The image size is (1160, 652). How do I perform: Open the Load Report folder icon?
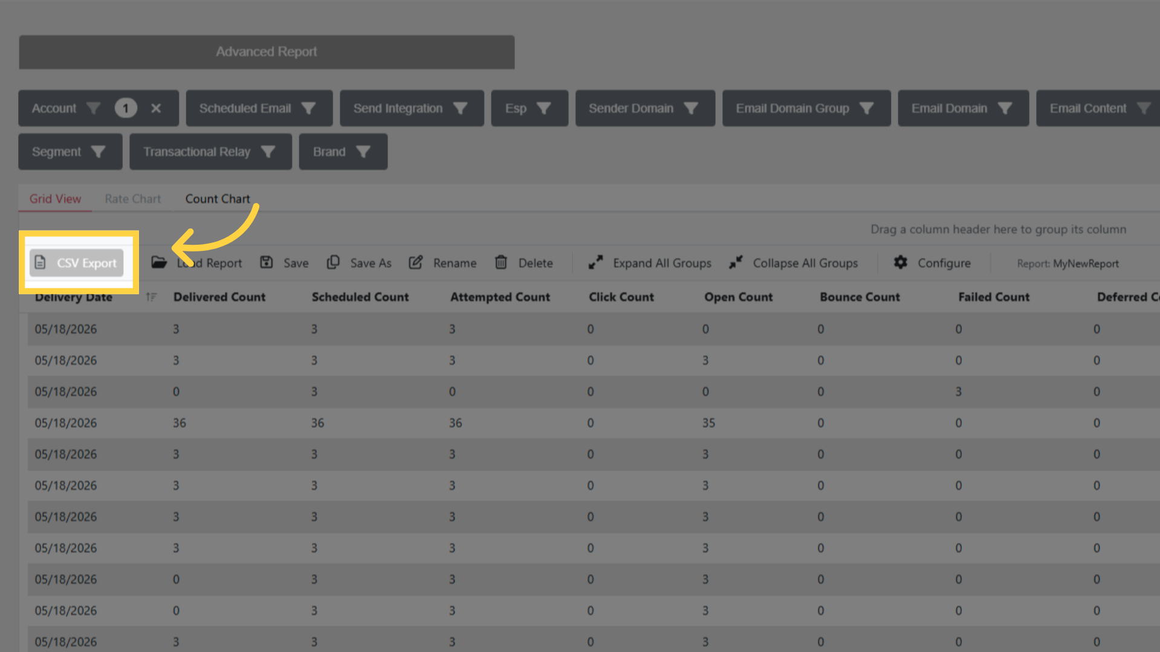point(159,262)
